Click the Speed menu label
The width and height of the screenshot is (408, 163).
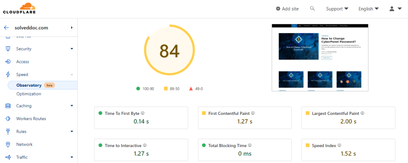click(x=22, y=74)
